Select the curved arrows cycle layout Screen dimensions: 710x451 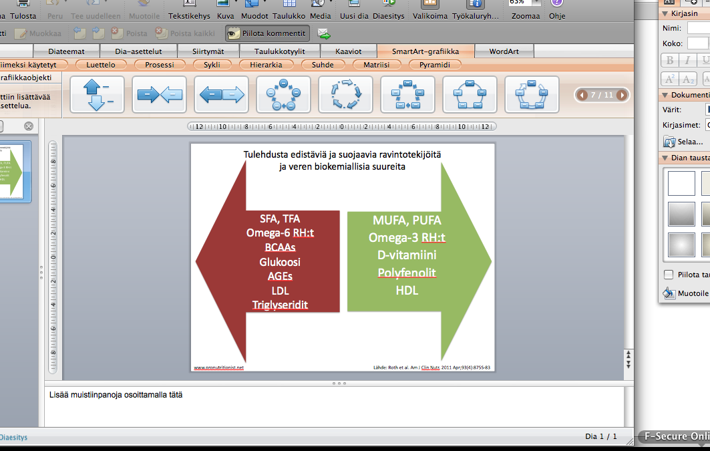[345, 95]
